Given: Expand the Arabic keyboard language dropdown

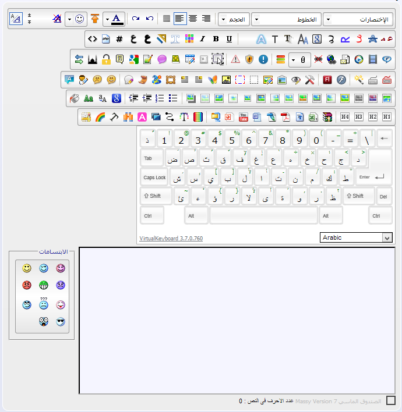Looking at the screenshot, I should tap(387, 237).
